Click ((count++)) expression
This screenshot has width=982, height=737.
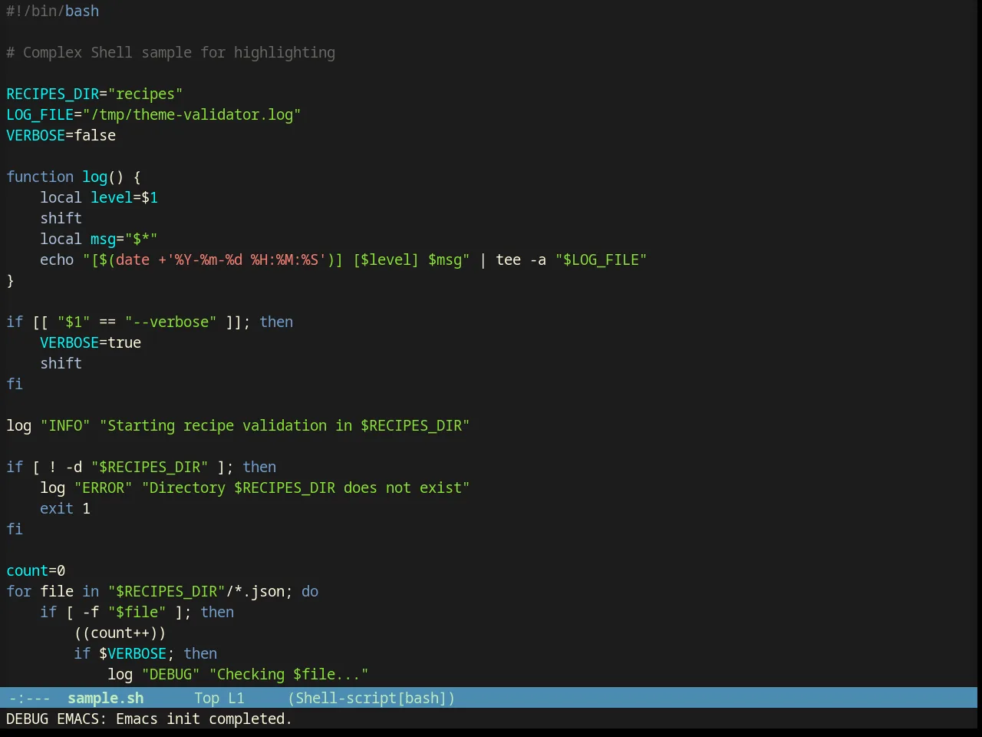click(120, 633)
